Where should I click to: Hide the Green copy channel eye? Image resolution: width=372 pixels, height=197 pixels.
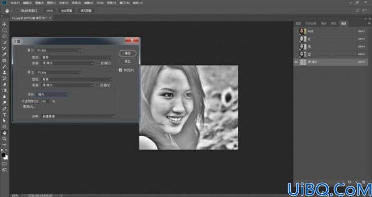(x=296, y=62)
